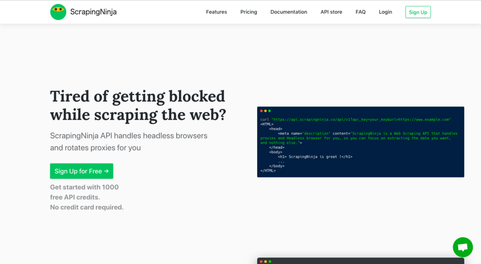Click the closing </HTML> tag line
Screen dimensions: 481x264
coord(268,171)
